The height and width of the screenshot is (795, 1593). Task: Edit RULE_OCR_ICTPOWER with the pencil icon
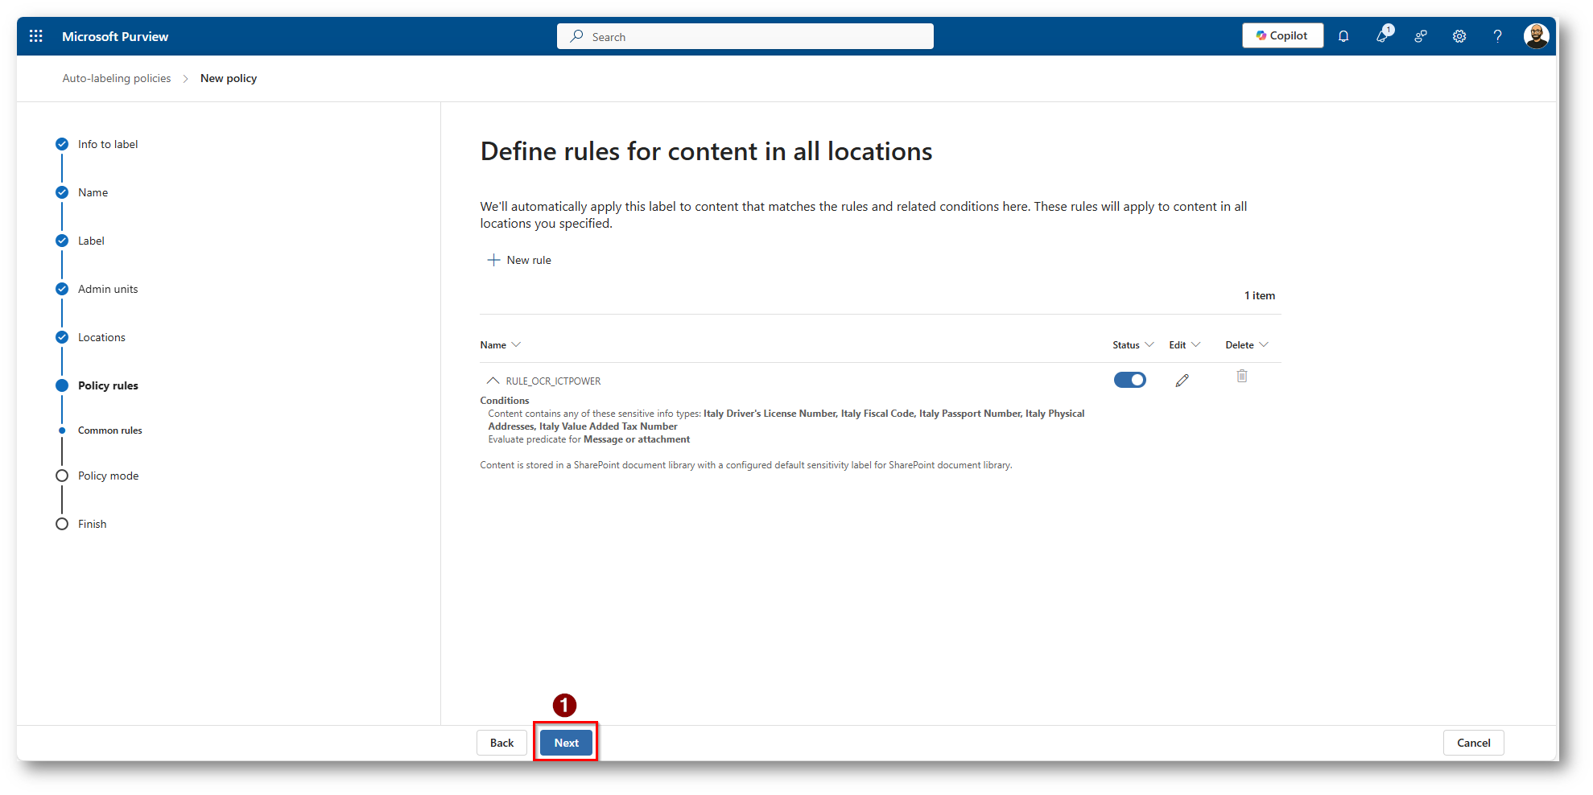pos(1182,381)
